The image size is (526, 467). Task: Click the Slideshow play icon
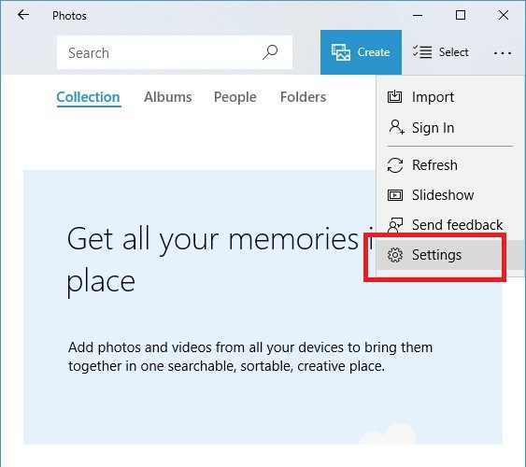395,195
